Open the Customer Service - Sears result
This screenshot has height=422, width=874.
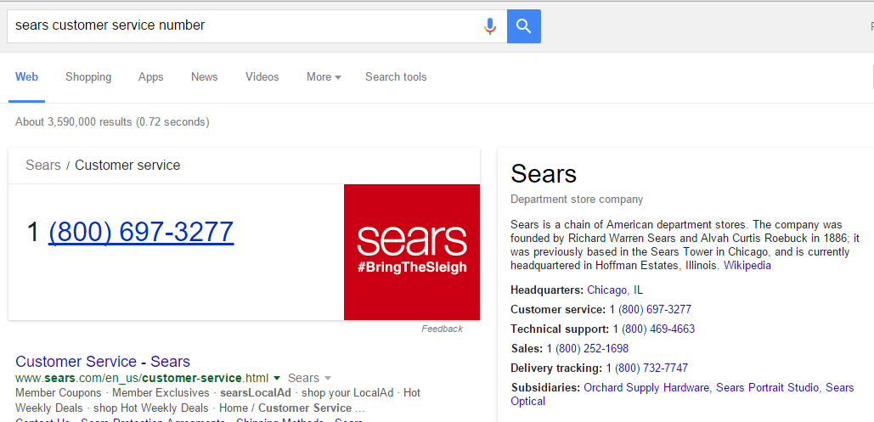[103, 361]
